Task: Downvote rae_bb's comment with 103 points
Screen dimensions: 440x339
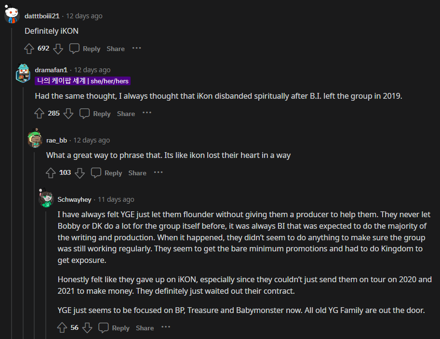Action: click(x=80, y=172)
